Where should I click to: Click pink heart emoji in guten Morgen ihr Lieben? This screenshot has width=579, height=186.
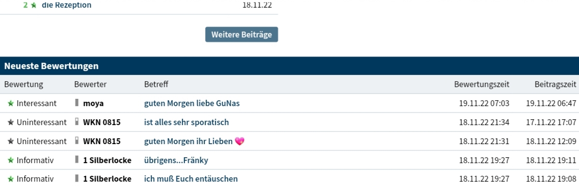pyautogui.click(x=240, y=141)
